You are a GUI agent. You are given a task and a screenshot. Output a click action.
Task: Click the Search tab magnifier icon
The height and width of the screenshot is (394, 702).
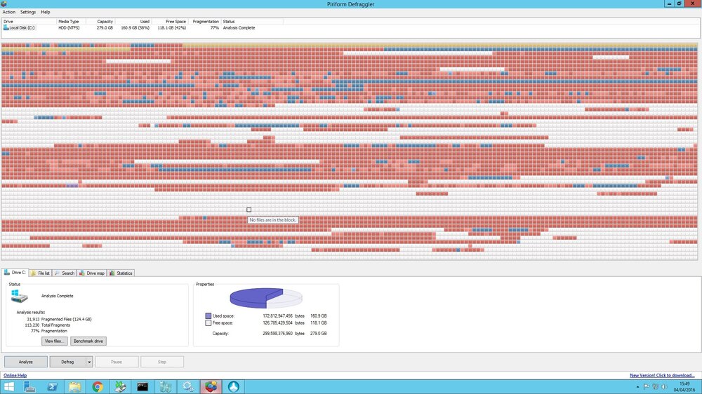point(57,273)
